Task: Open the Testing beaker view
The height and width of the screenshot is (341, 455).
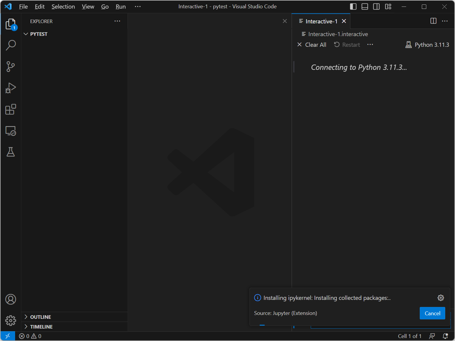Action: 11,152
